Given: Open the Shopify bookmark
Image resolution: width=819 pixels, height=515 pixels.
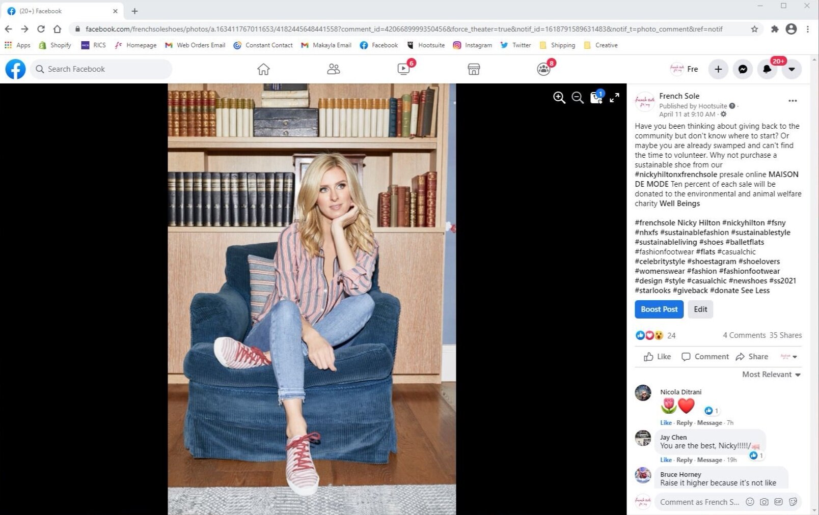Looking at the screenshot, I should (x=55, y=45).
